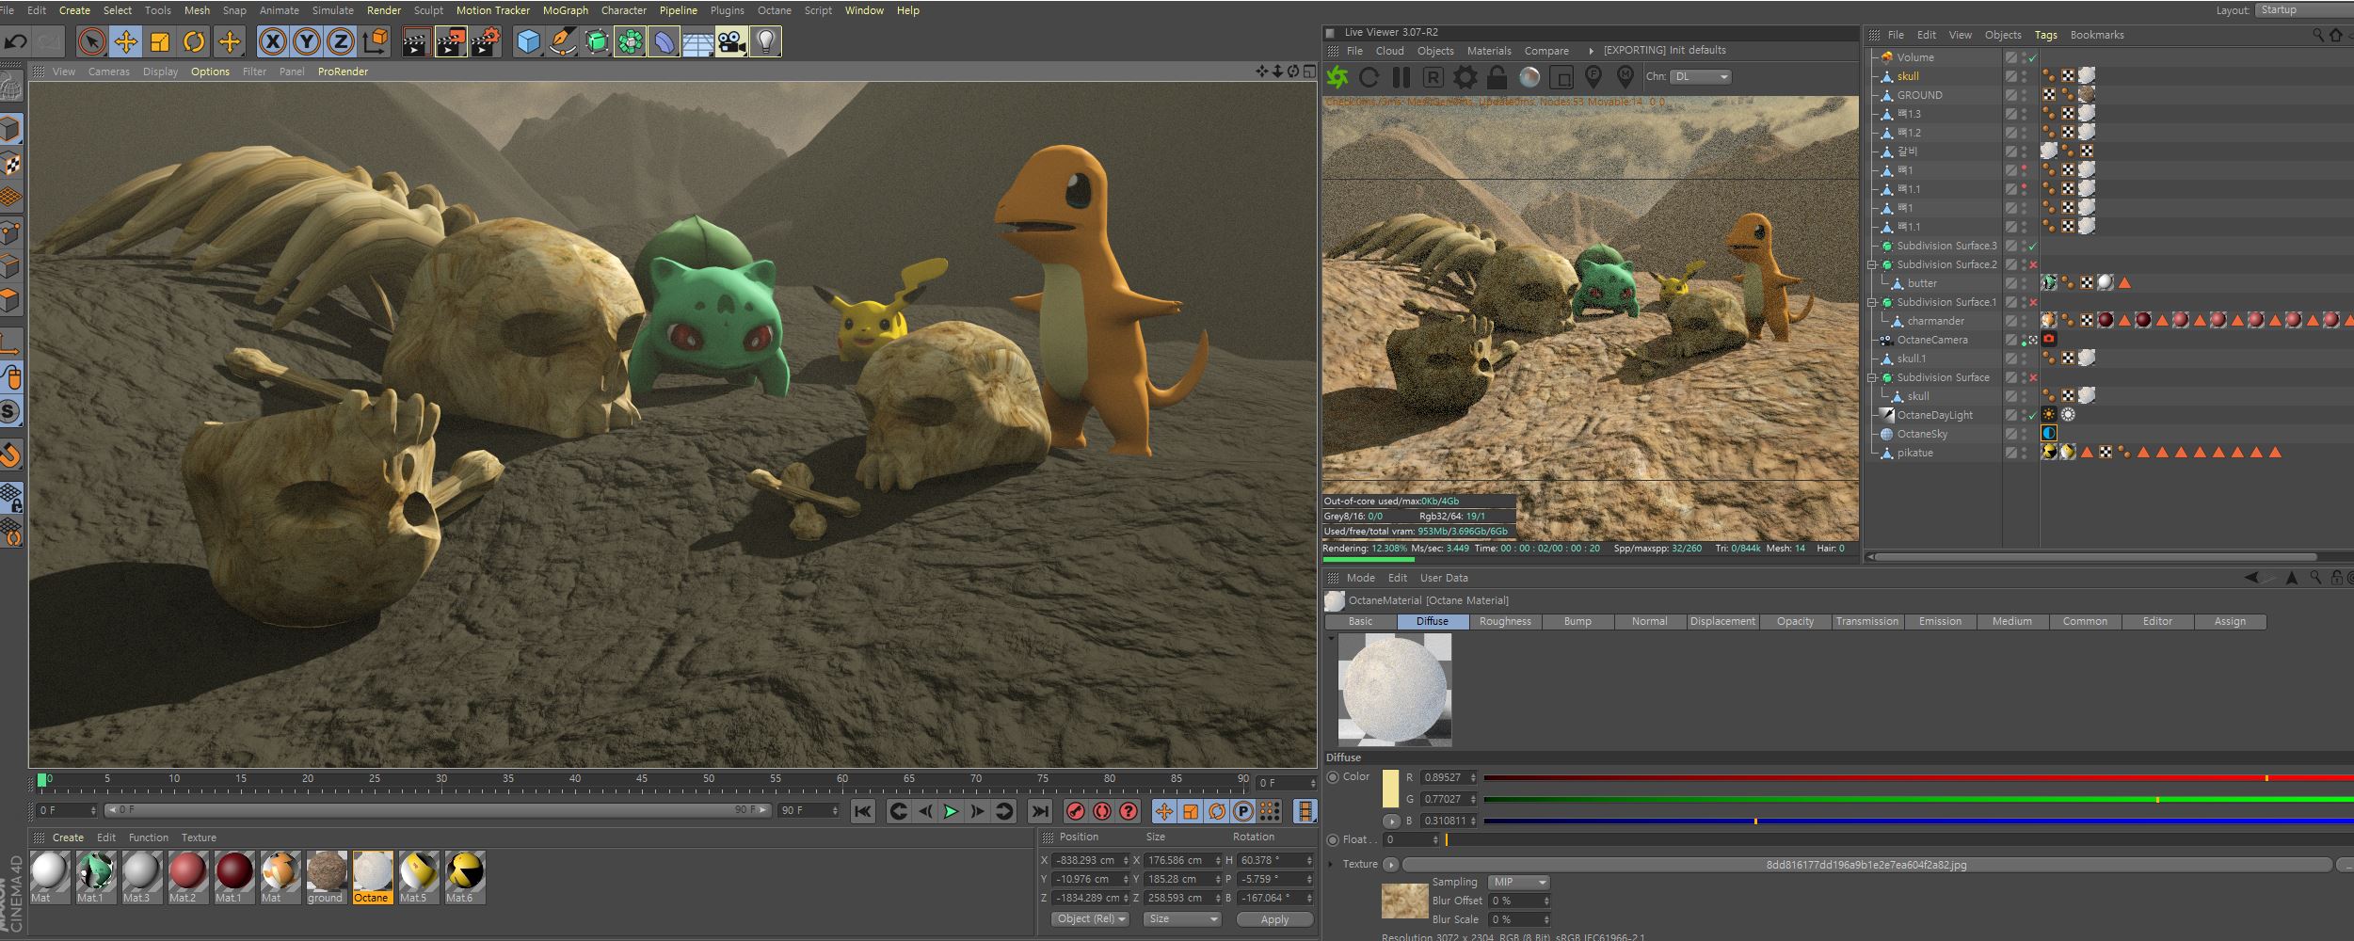Toggle X-axis lock
Viewport: 2354px width, 941px height.
click(272, 41)
